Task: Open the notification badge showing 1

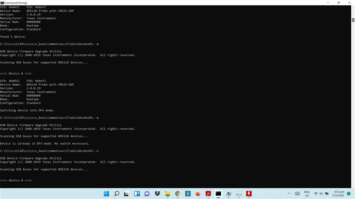Action: [349, 193]
